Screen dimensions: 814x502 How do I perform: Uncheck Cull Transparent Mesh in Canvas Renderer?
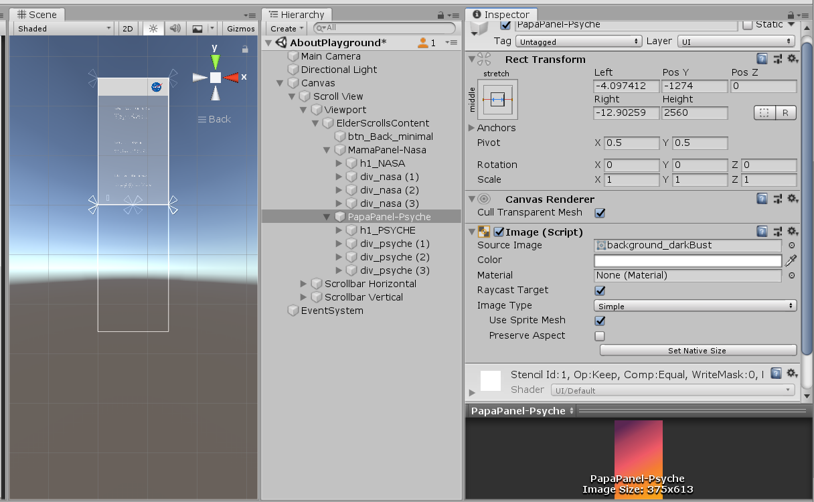(600, 213)
